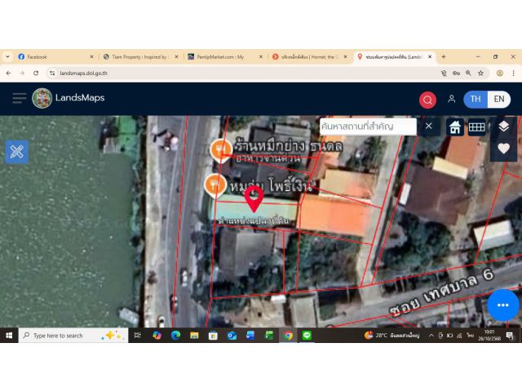Open the Windows Start menu
The width and height of the screenshot is (522, 392).
pyautogui.click(x=9, y=336)
